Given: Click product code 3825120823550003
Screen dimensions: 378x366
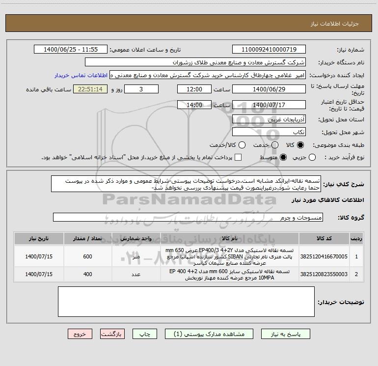Looking at the screenshot, I should pos(324,274).
